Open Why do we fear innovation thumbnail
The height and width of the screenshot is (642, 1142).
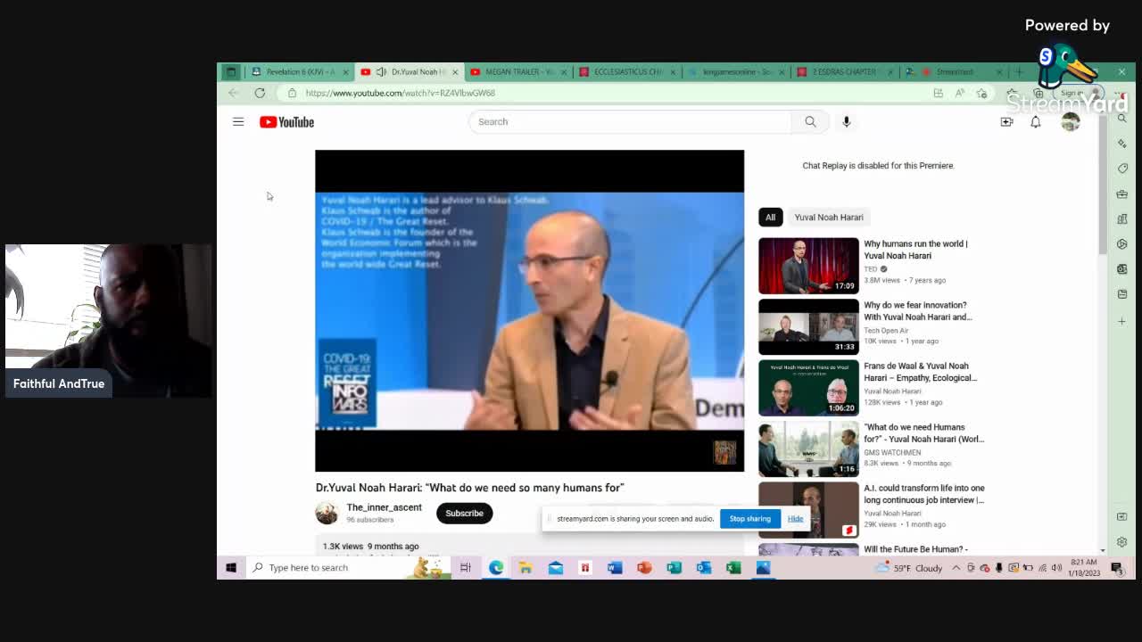[x=808, y=327]
